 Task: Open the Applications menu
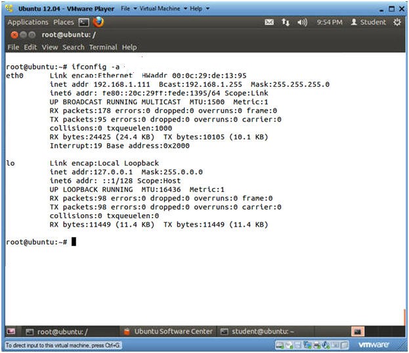click(x=28, y=22)
